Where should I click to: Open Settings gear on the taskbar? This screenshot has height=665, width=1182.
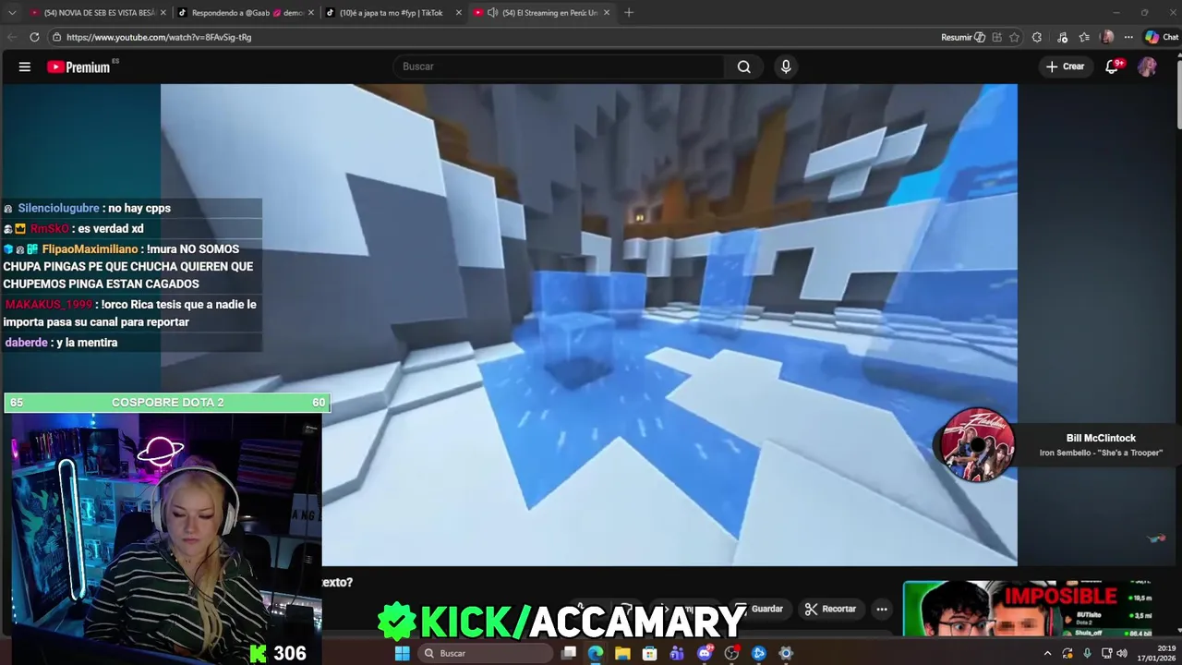[786, 653]
